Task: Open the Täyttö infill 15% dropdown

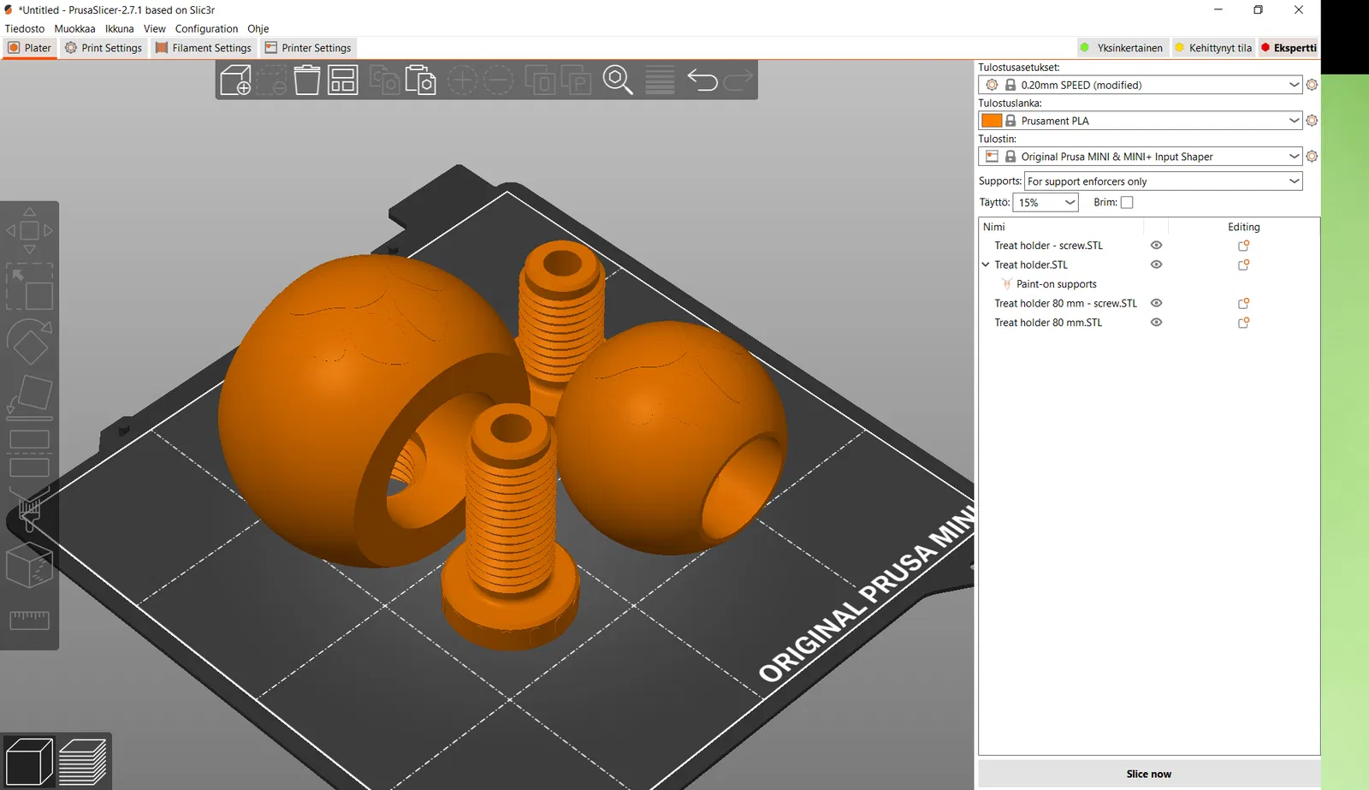Action: [x=1045, y=203]
